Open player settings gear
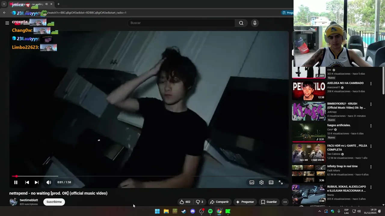Screen dimensions: 385x216 pos(261,182)
